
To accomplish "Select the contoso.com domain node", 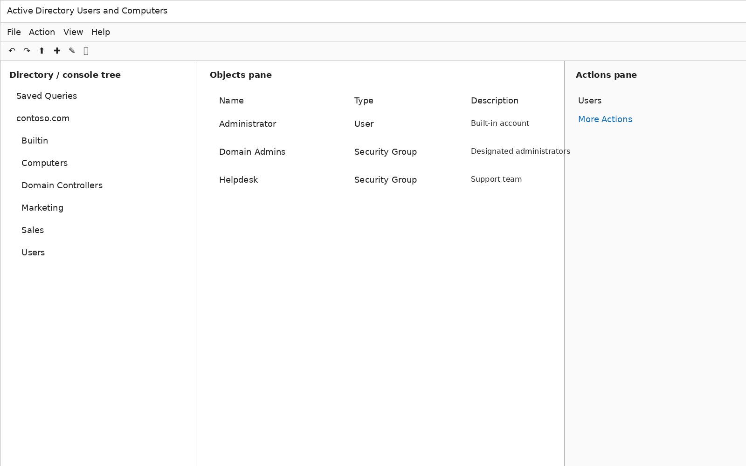I will [x=43, y=118].
